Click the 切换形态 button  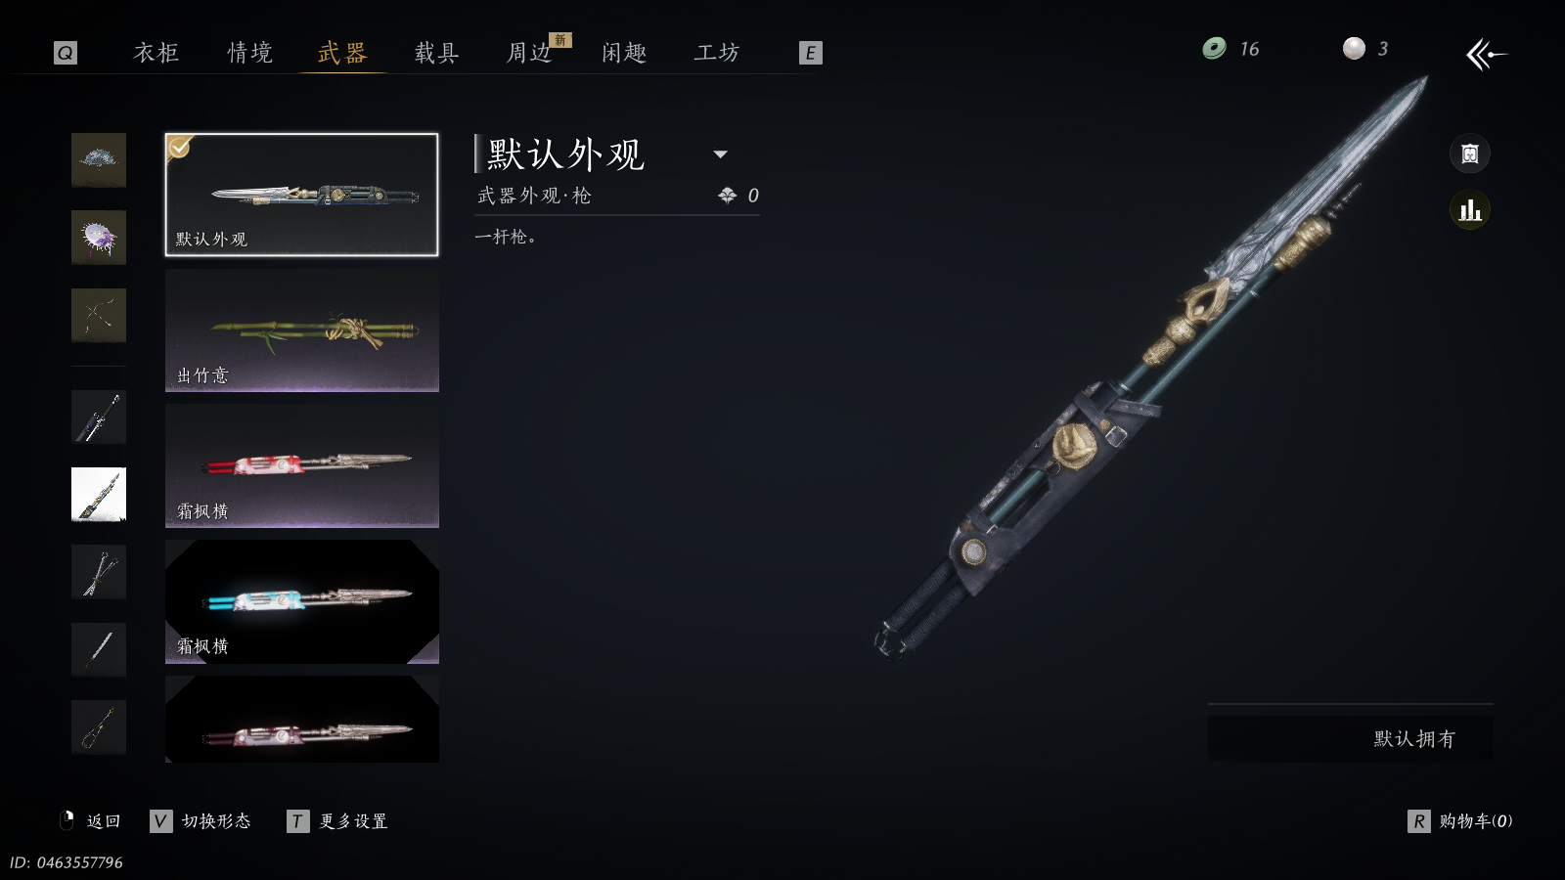pos(201,821)
